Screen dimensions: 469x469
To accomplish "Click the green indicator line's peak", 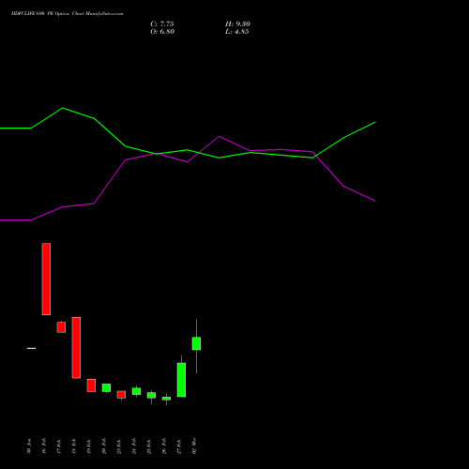I will tap(63, 108).
